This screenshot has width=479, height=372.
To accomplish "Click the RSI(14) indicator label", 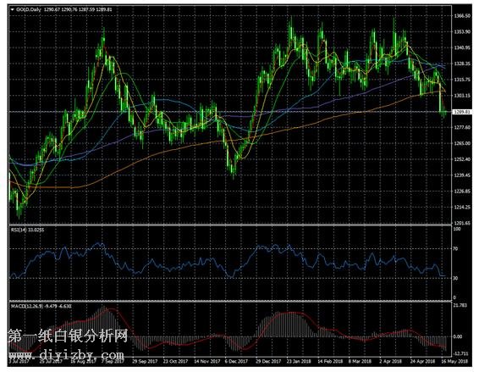I will point(27,230).
